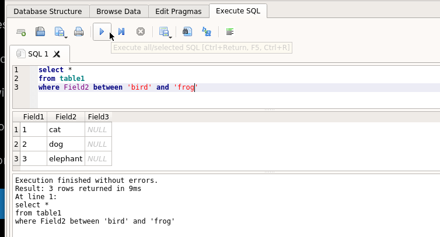This screenshot has height=237, width=440.
Task: Click the Field1 column header
Action: (34, 117)
